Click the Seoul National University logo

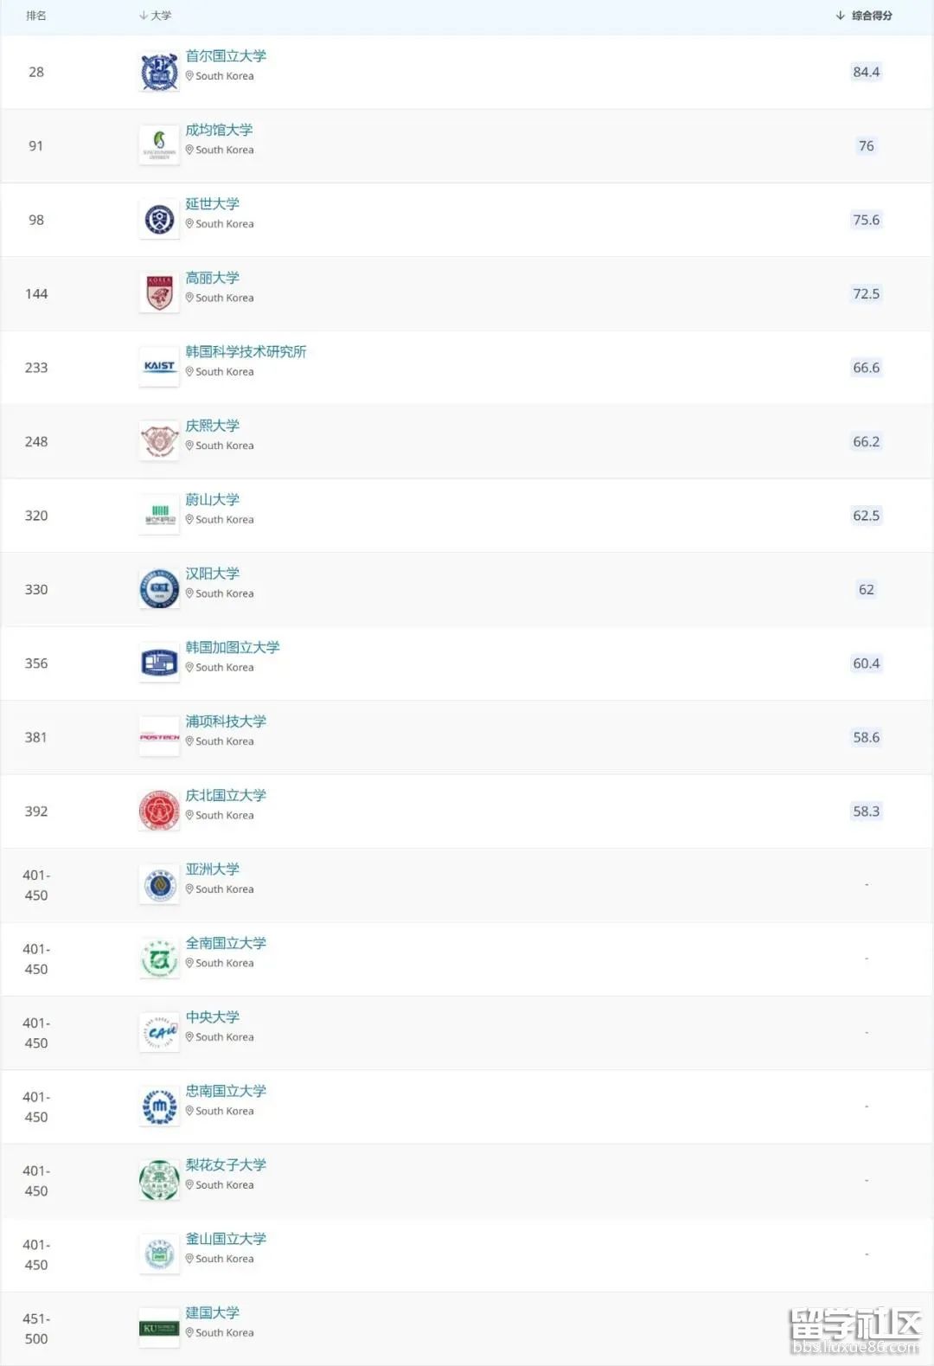159,72
